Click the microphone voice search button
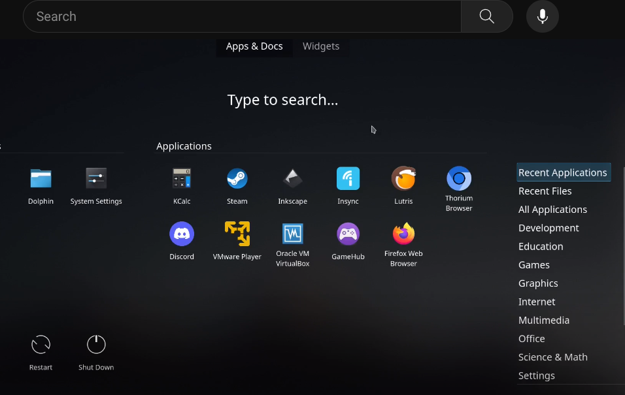Image resolution: width=625 pixels, height=395 pixels. (x=542, y=16)
